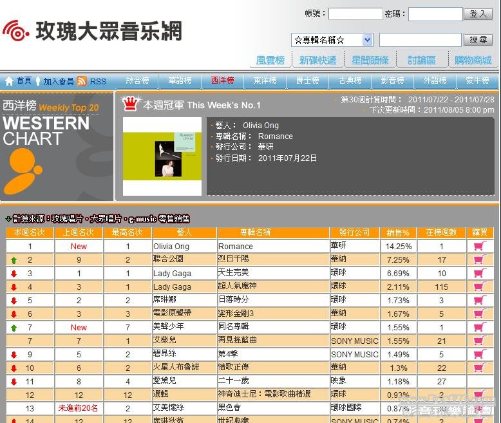This screenshot has width=501, height=423.
Task: Click buy cart icon for 烈日千陽 row
Action: [x=479, y=259]
